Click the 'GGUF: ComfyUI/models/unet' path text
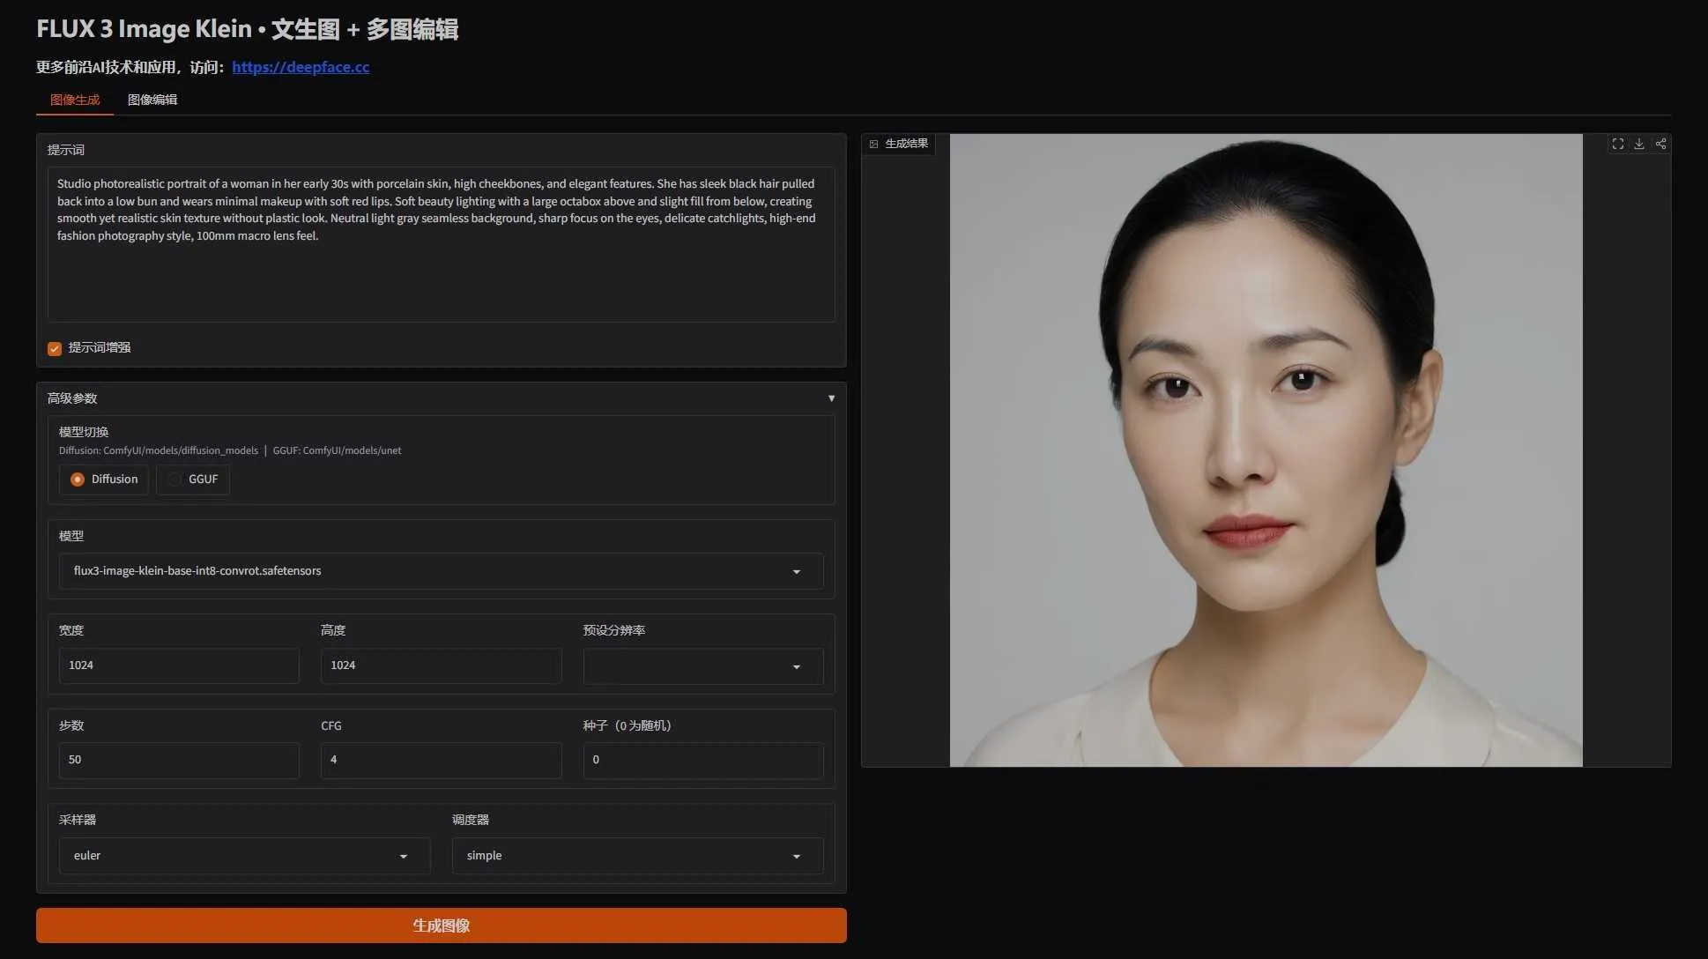 point(337,450)
